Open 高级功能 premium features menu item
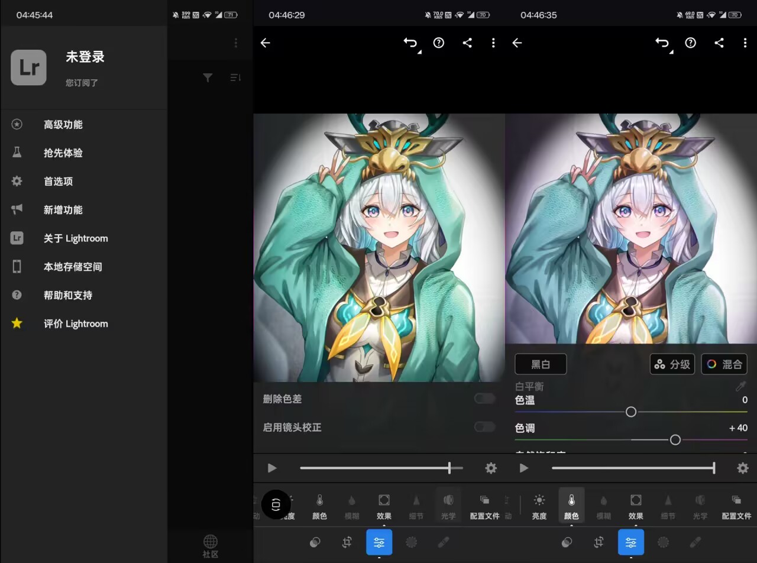The height and width of the screenshot is (563, 757). pos(84,125)
